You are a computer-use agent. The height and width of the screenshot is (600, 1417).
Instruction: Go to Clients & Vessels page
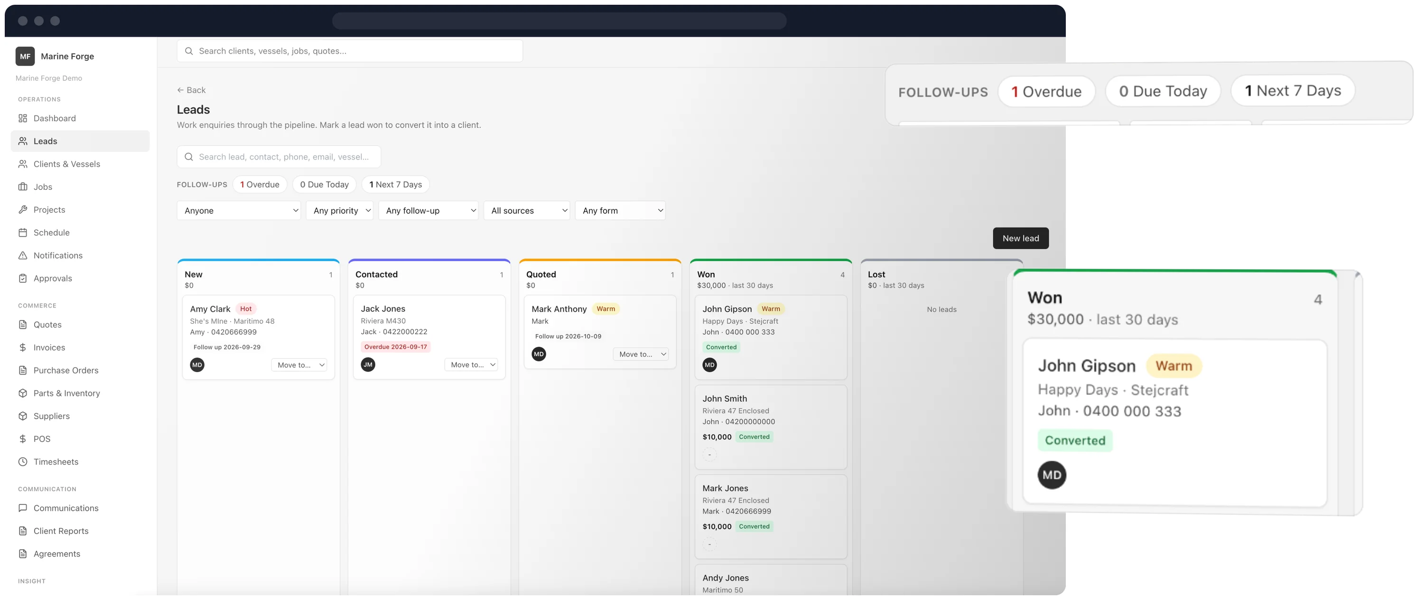click(x=80, y=164)
